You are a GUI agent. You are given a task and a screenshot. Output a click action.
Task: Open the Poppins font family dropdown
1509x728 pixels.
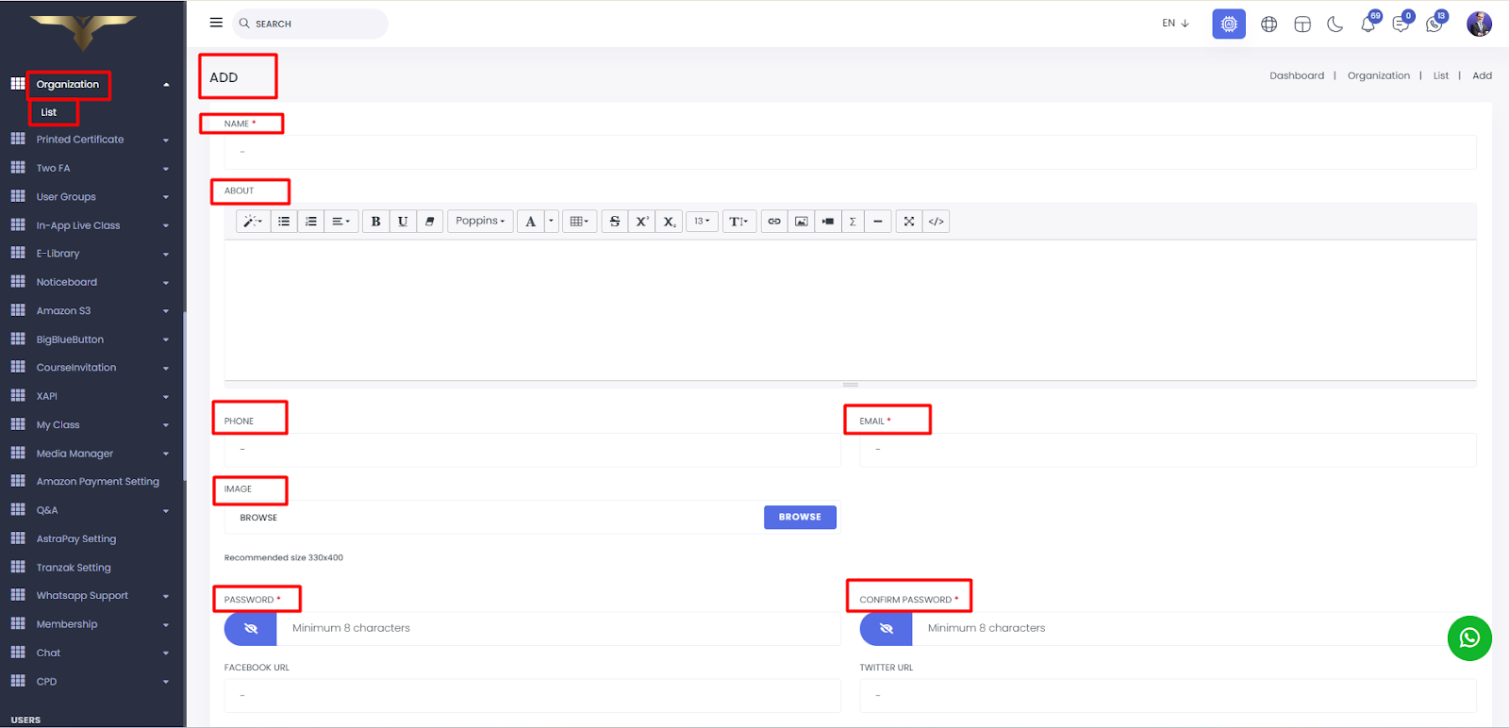point(480,222)
